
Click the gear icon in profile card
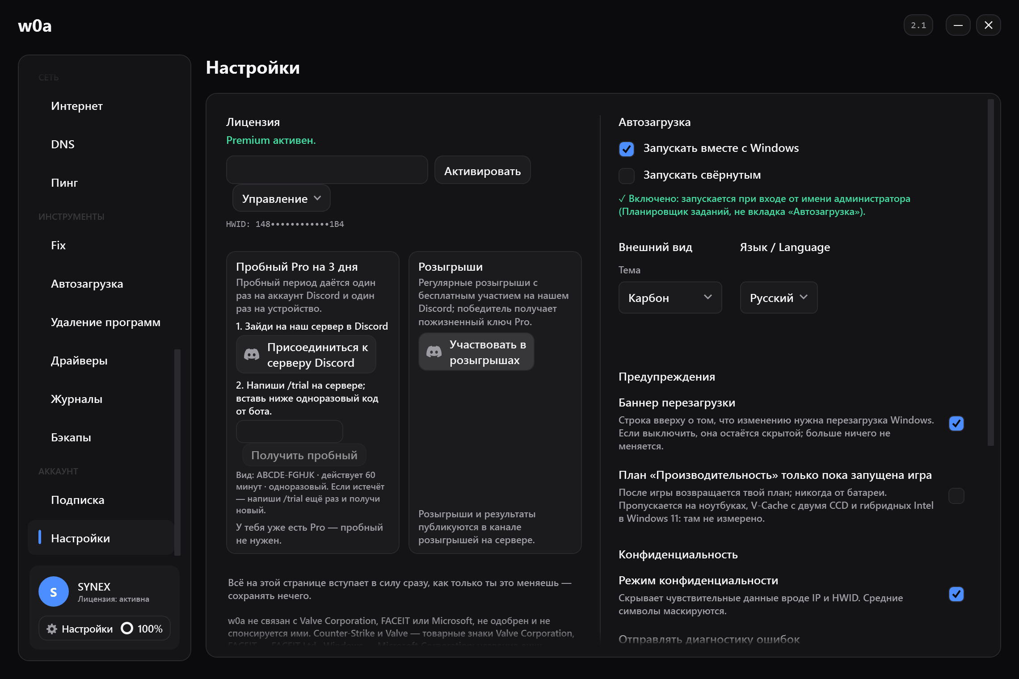click(52, 629)
